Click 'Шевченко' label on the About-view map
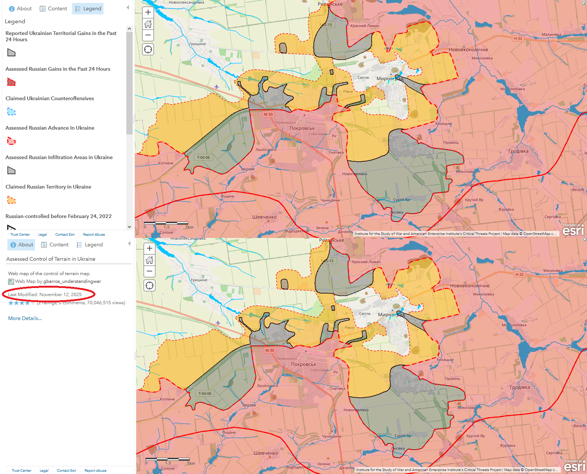The image size is (587, 474). coord(266,453)
